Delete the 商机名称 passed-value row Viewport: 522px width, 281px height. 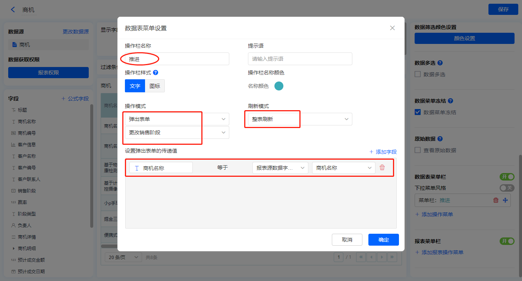click(382, 167)
